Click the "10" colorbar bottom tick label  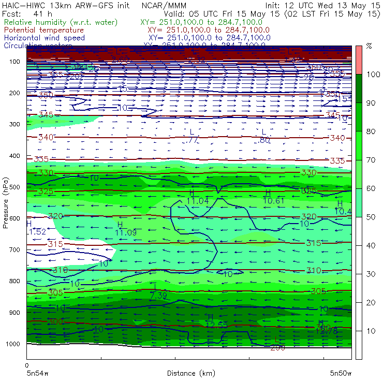coord(371,331)
